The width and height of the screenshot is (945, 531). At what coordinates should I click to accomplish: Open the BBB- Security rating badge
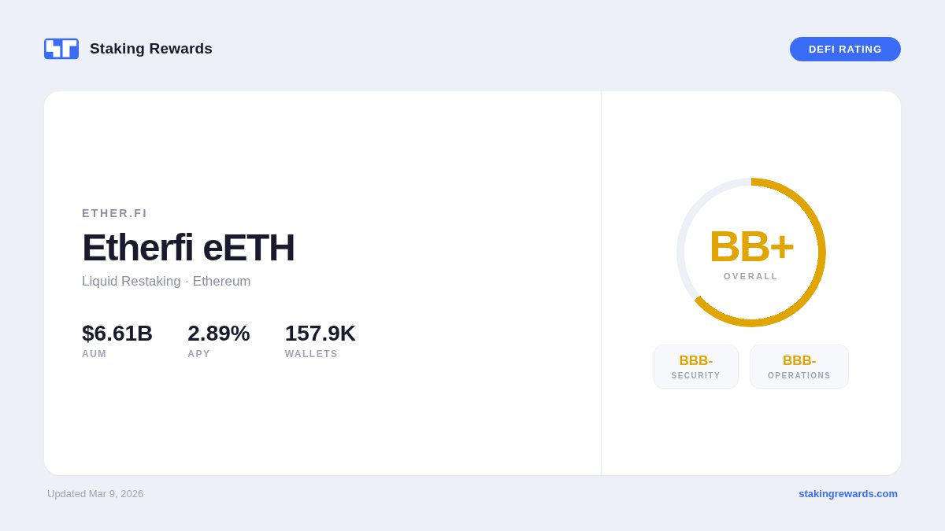[696, 367]
